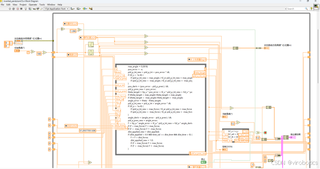Screen dimensions: 320x169
Task: Toggle Highlight Execution lightbulb
Action: pos(26,9)
